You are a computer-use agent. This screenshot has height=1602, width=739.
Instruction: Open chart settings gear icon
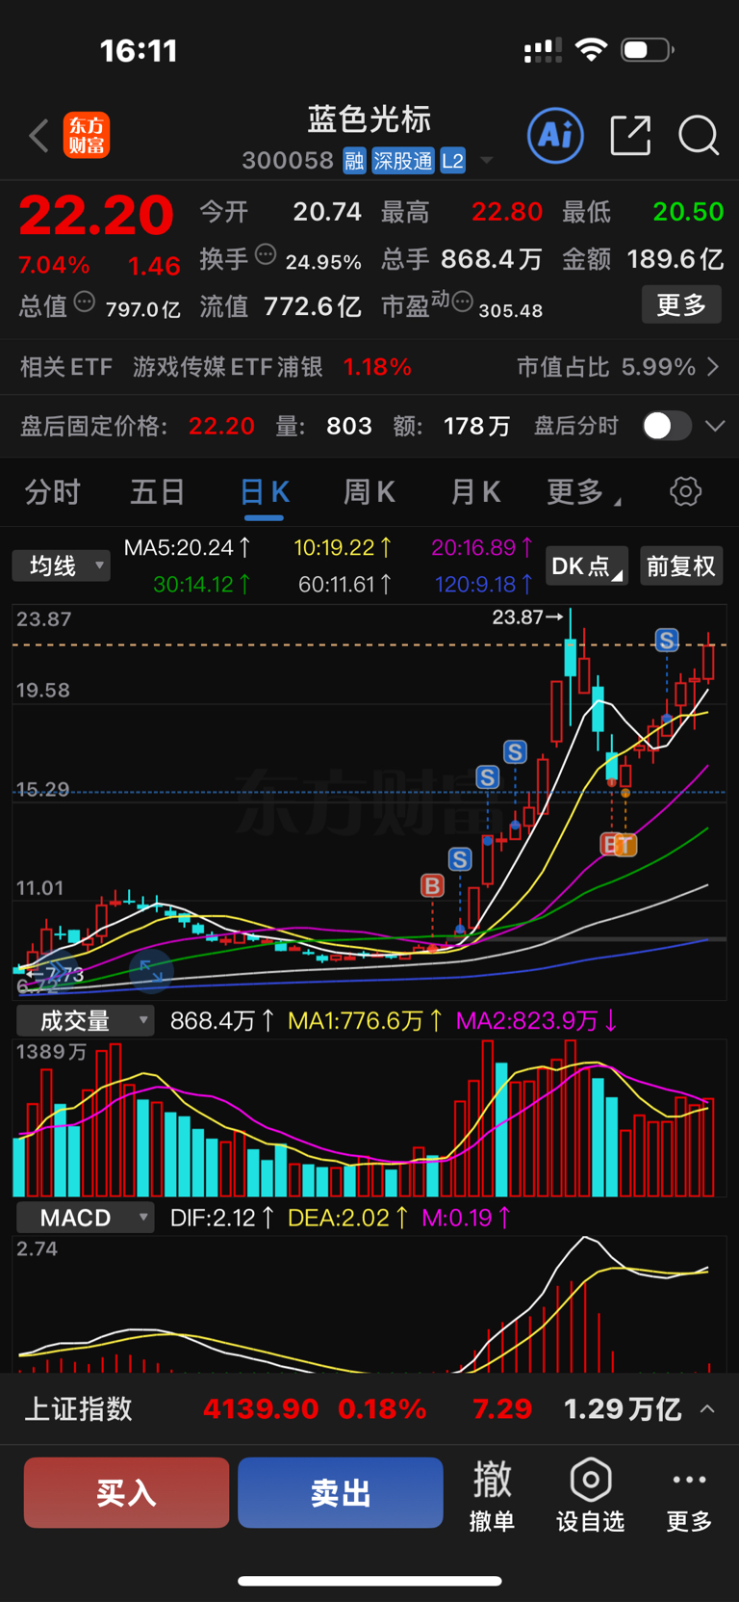click(685, 492)
